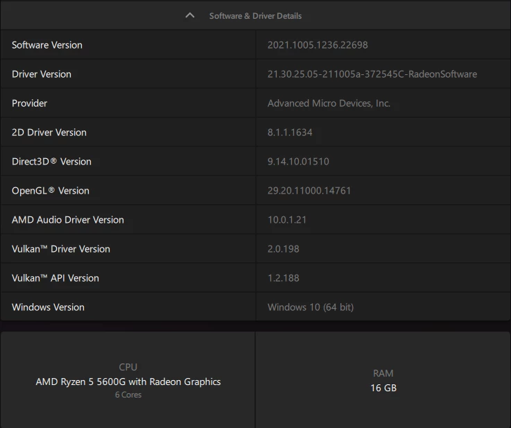Select the 1.2.188 value

pos(283,278)
